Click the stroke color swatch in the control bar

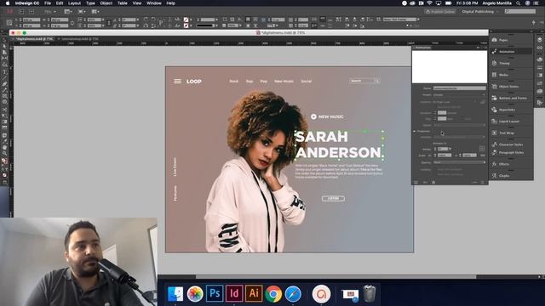(x=186, y=25)
